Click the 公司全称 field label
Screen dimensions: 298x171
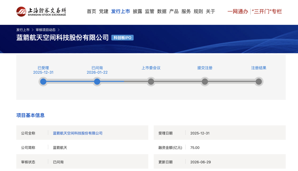(x=28, y=133)
